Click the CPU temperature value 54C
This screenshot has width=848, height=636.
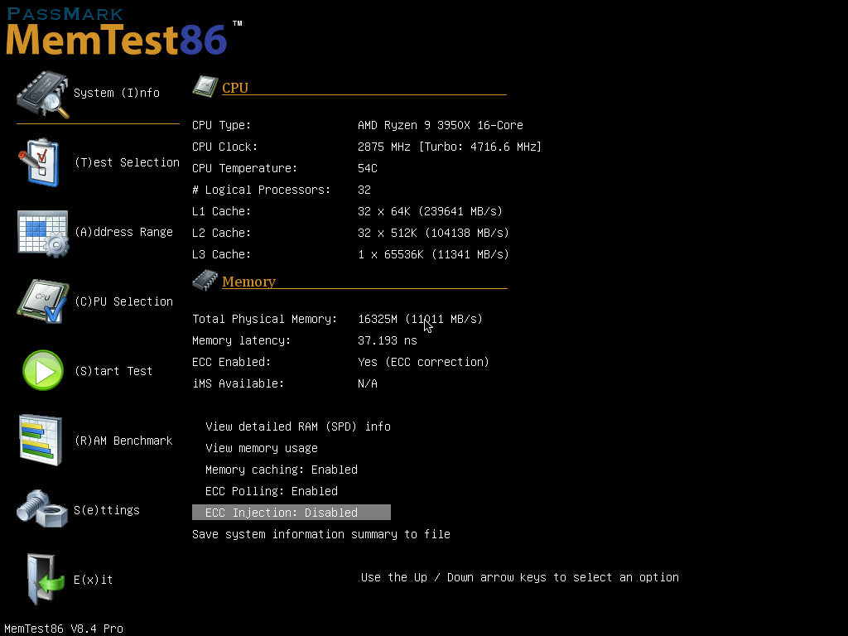point(367,168)
